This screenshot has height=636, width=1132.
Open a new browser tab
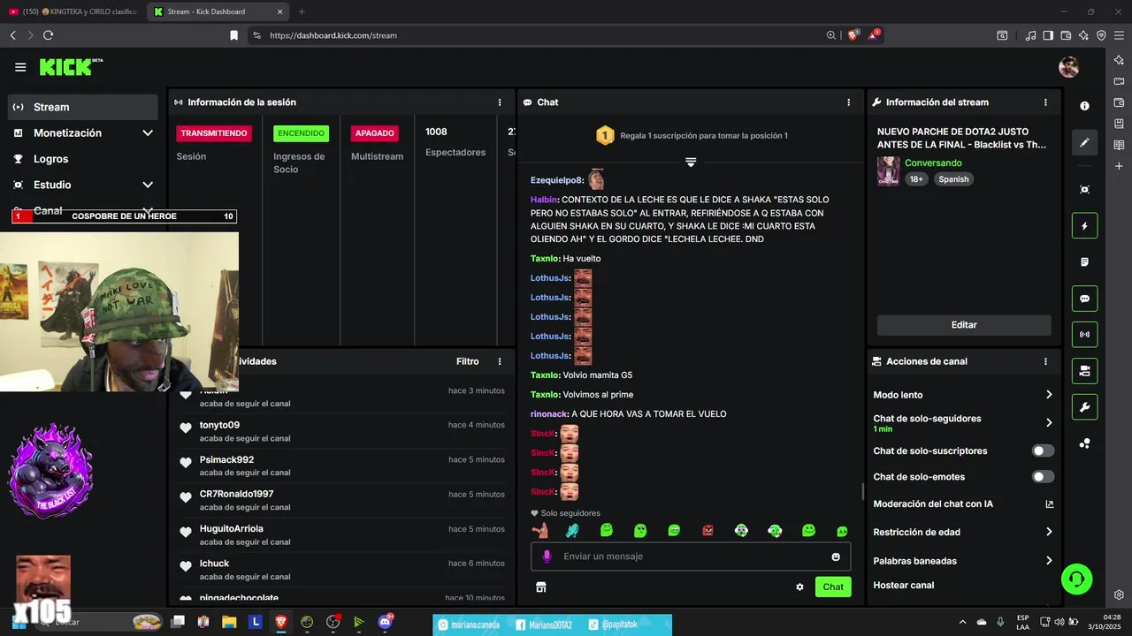(302, 11)
